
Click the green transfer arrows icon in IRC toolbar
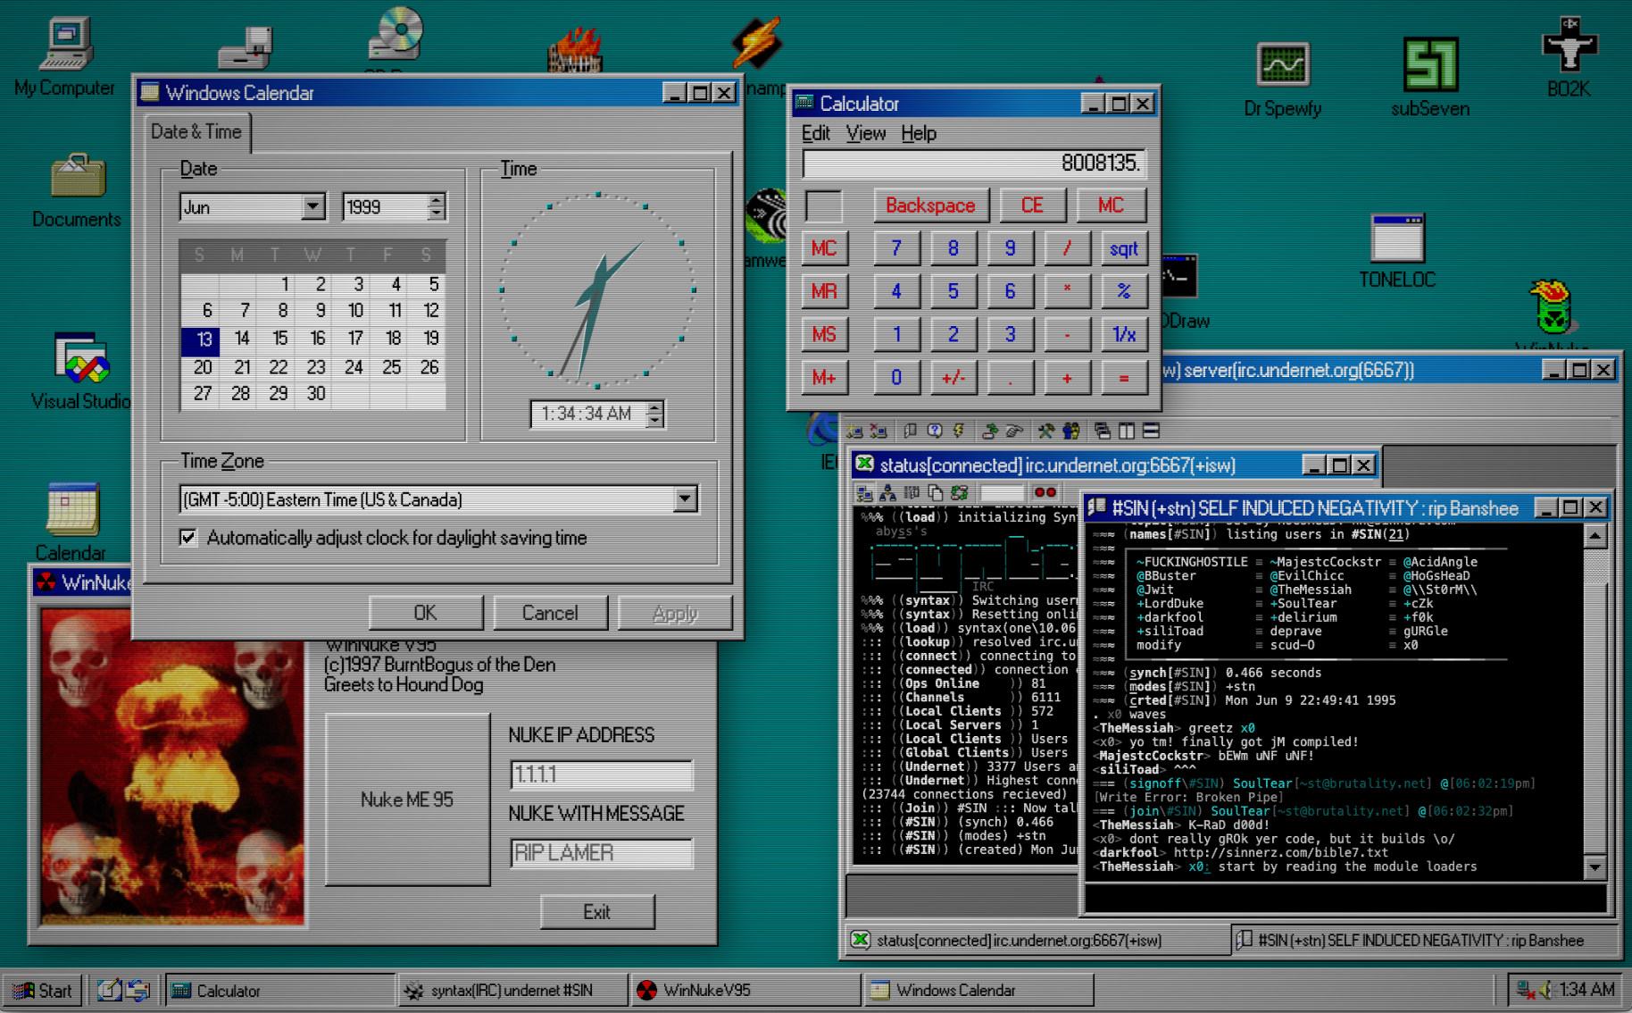(989, 431)
